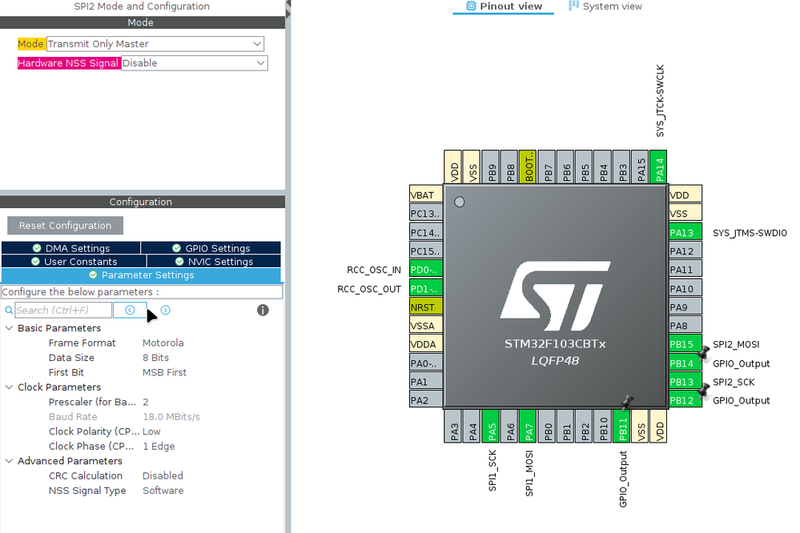800x533 pixels.
Task: Select the Parameter Settings tab
Action: point(141,275)
